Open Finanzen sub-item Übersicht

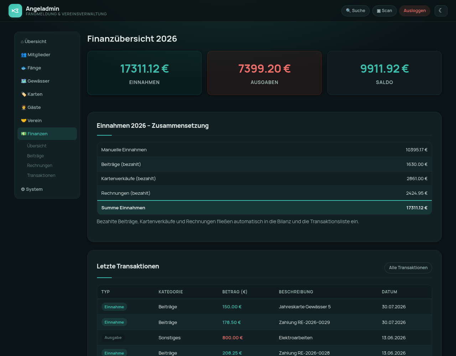click(37, 146)
